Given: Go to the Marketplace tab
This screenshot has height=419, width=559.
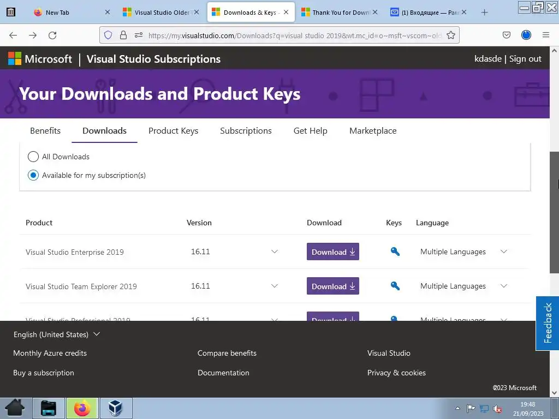Looking at the screenshot, I should pos(373,131).
